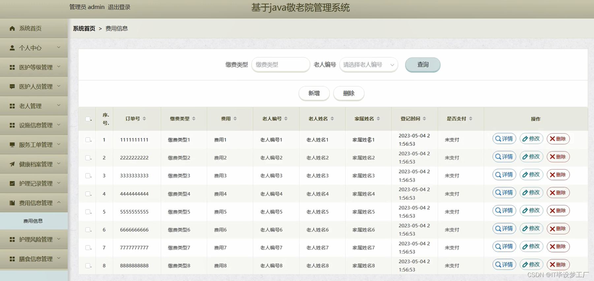594x281 pixels.
Task: Open the 护理风险管理 menu
Action: 34,240
